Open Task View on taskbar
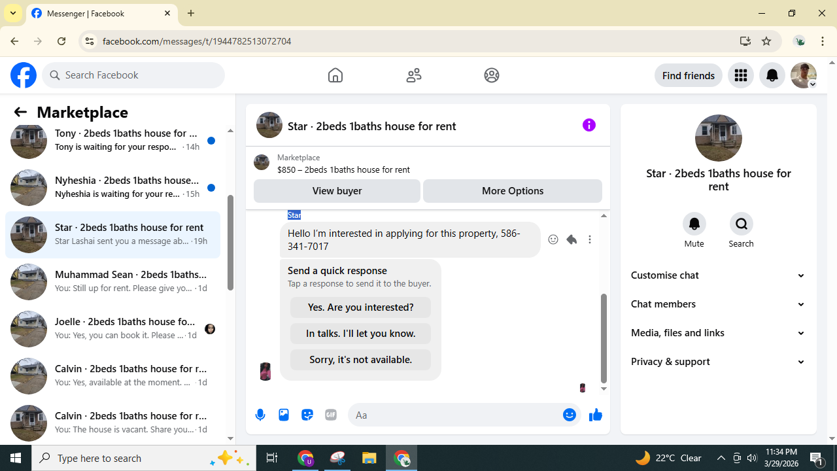The height and width of the screenshot is (471, 837). click(272, 458)
